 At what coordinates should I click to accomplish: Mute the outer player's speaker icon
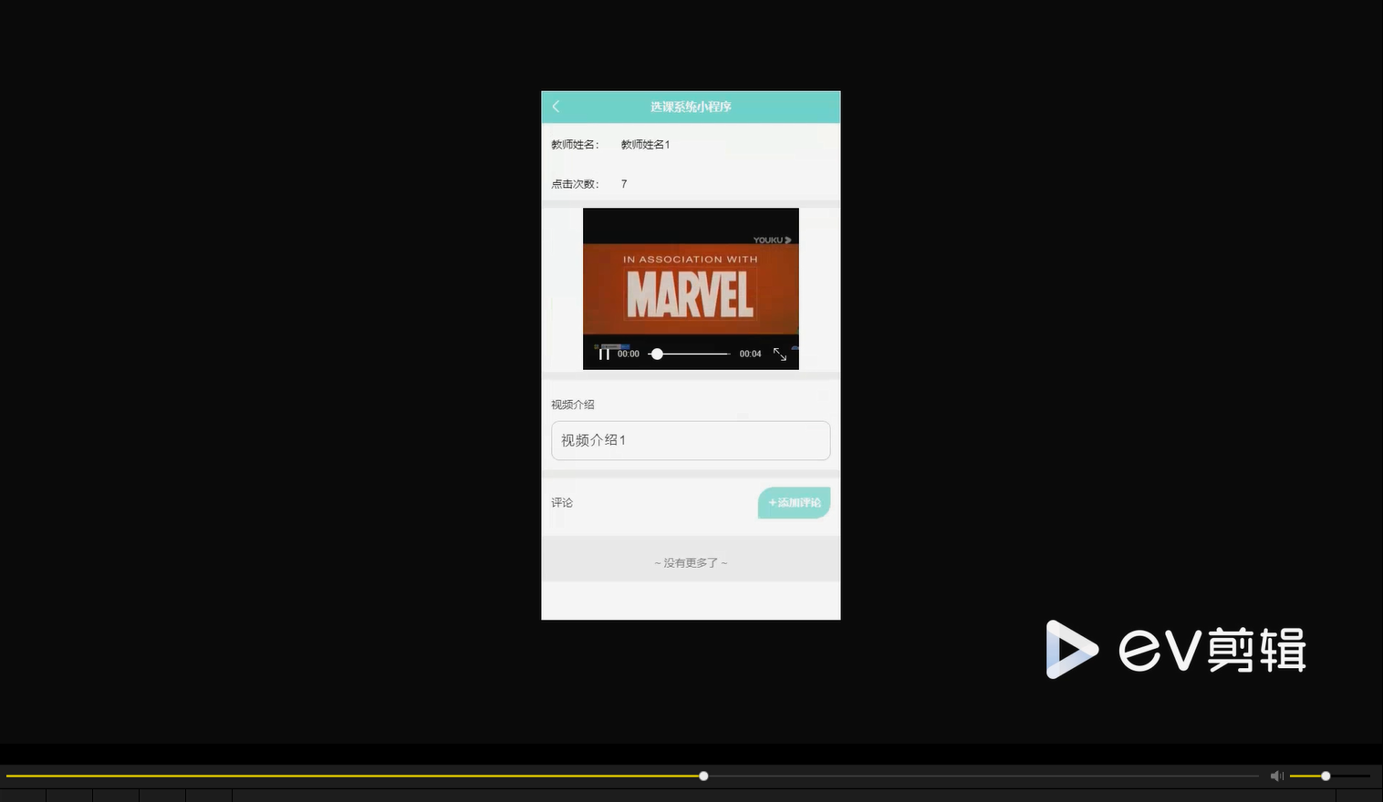pos(1276,776)
